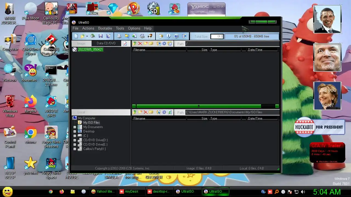Viewport: 351px width, 197px height.
Task: Click the Help question mark icon
Action: (176, 36)
